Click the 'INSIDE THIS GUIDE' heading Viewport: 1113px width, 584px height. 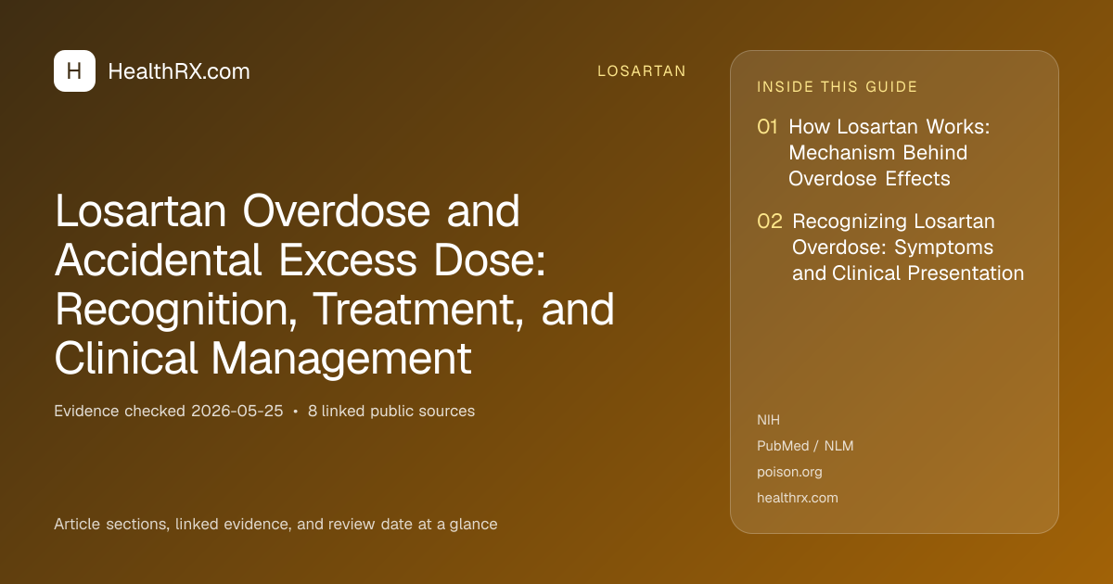point(838,87)
